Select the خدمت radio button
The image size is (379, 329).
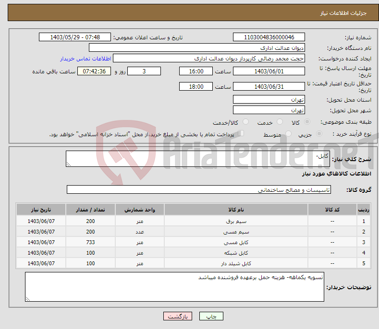(280, 122)
